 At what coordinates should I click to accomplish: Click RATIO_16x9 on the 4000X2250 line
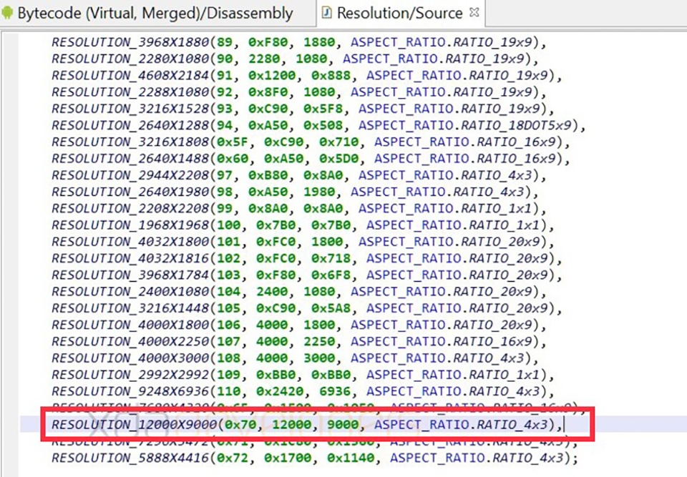[493, 342]
